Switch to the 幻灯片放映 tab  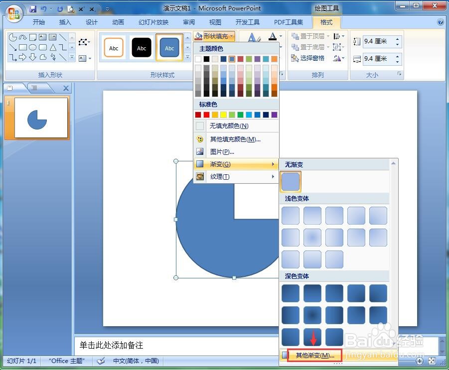click(153, 22)
